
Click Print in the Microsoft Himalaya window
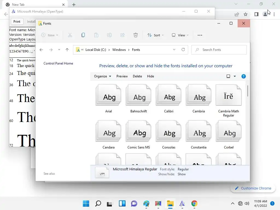tap(17, 22)
